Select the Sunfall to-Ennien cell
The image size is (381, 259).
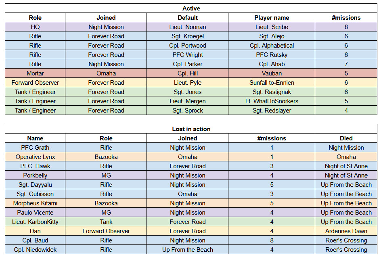point(271,82)
